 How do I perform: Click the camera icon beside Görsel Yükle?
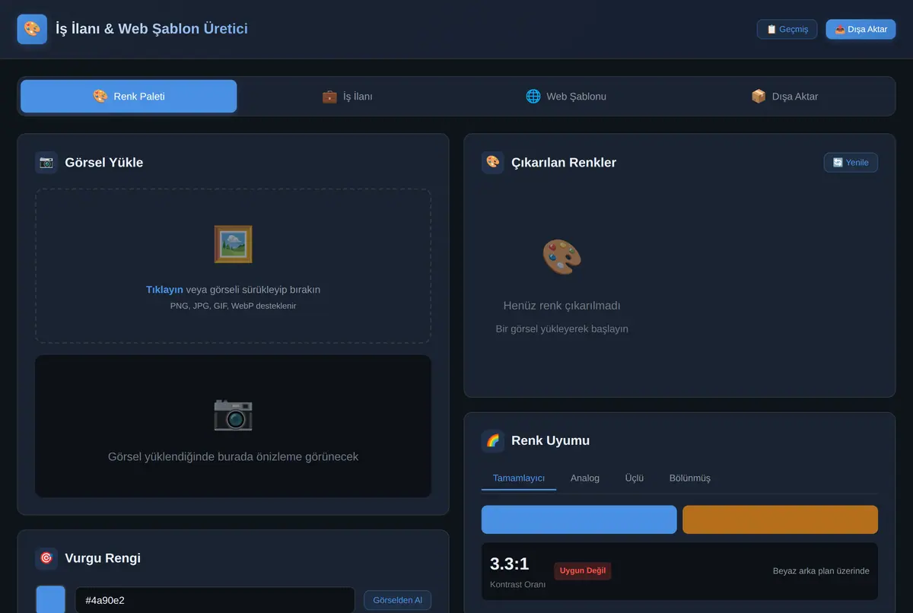[46, 162]
